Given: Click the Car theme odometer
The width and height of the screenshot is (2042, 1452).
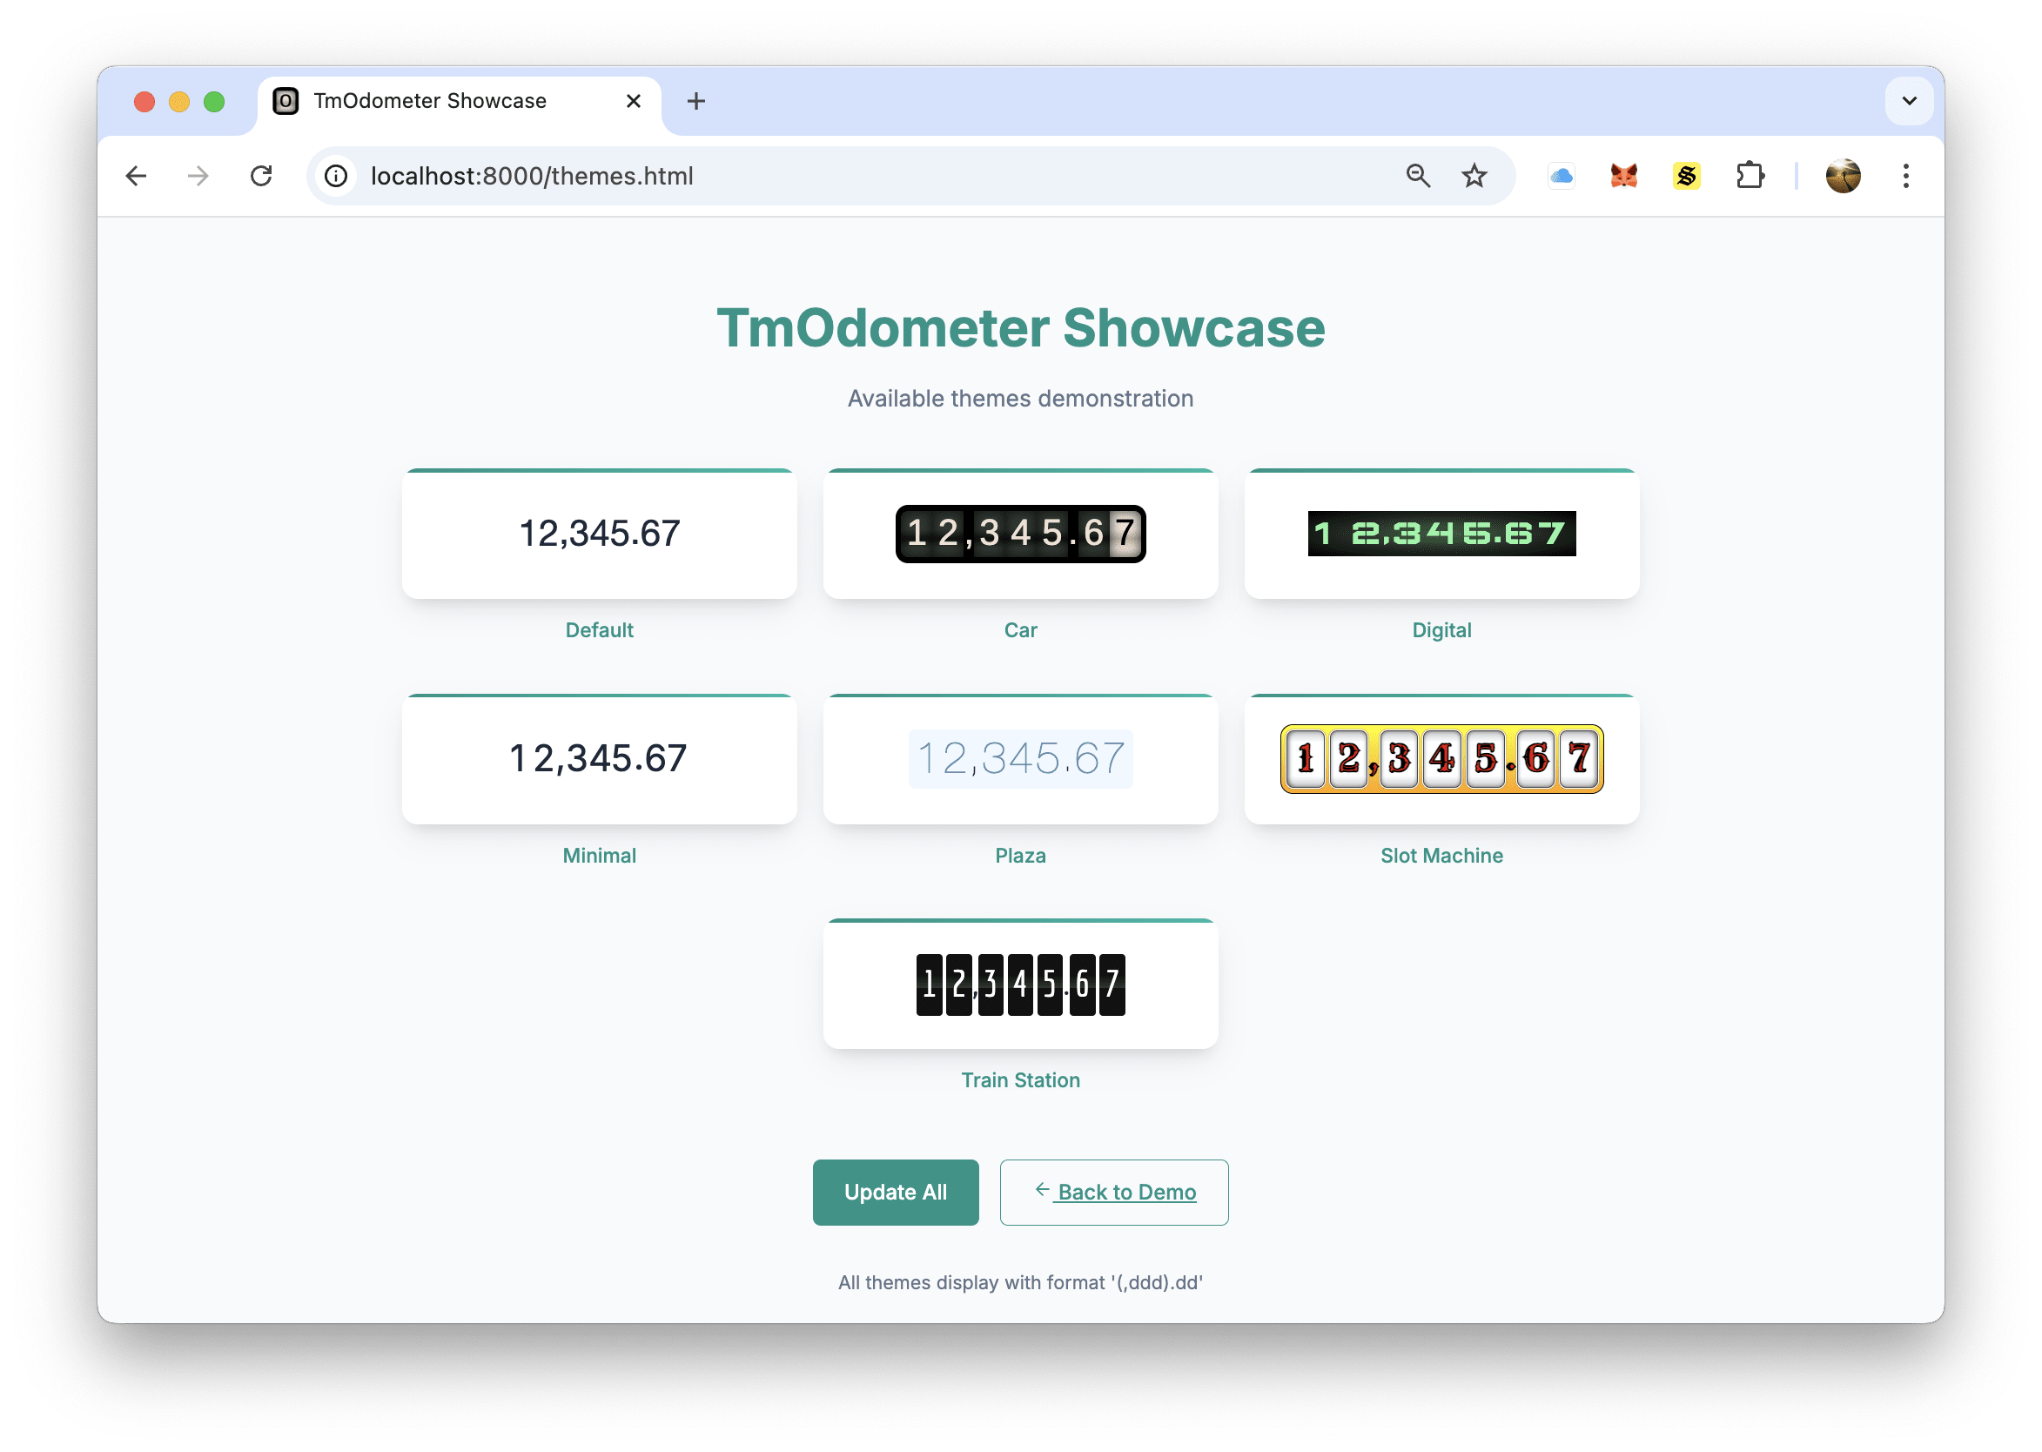Looking at the screenshot, I should [x=1020, y=534].
